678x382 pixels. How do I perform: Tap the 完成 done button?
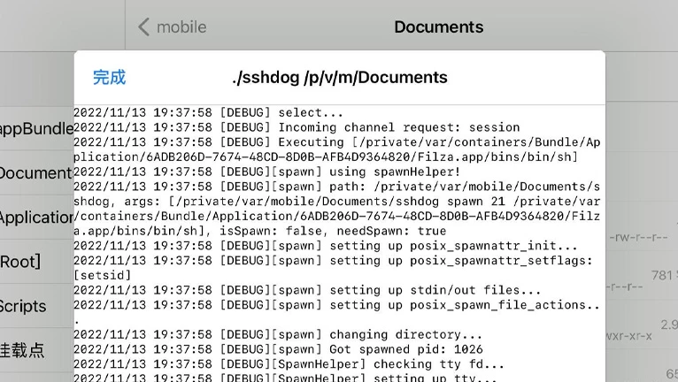[109, 78]
